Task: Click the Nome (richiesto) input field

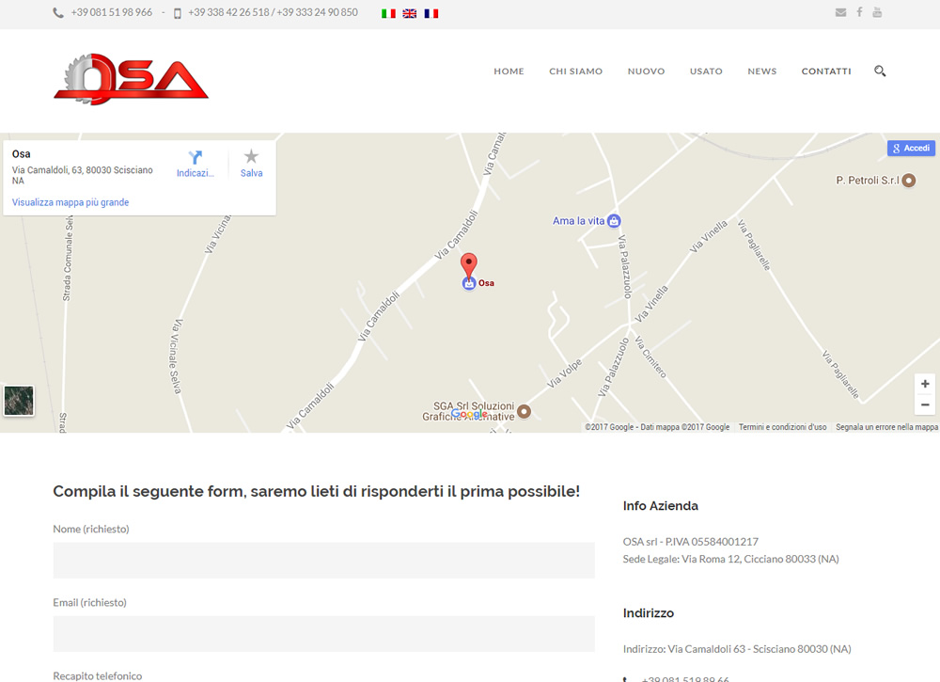Action: click(x=323, y=561)
